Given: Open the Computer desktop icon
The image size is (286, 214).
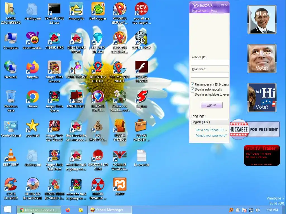Looking at the screenshot, I should click(11, 38).
